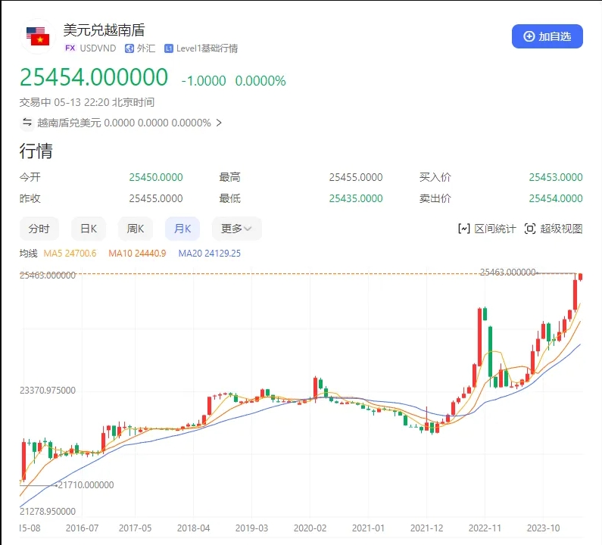Expand the 更多 dropdown
Image resolution: width=602 pixels, height=545 pixels.
[236, 229]
